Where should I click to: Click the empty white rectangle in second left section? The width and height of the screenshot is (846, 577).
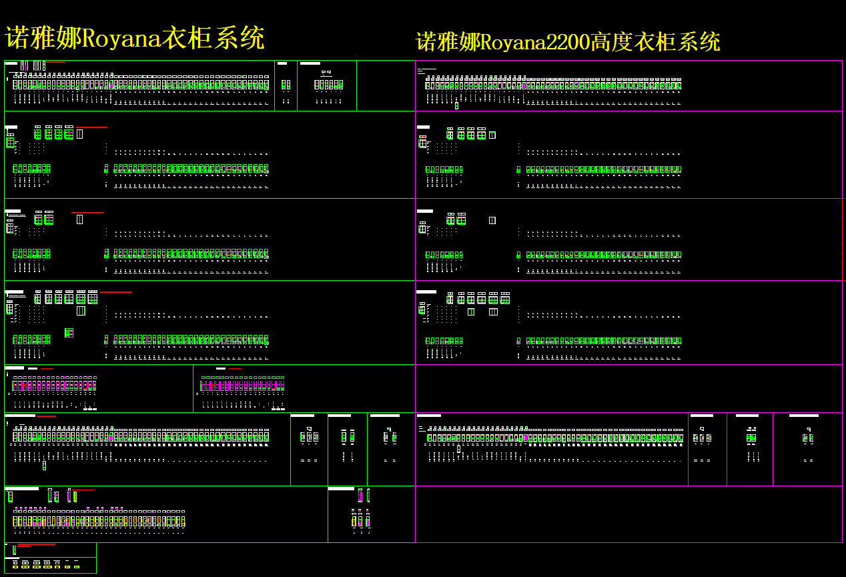tap(79, 134)
